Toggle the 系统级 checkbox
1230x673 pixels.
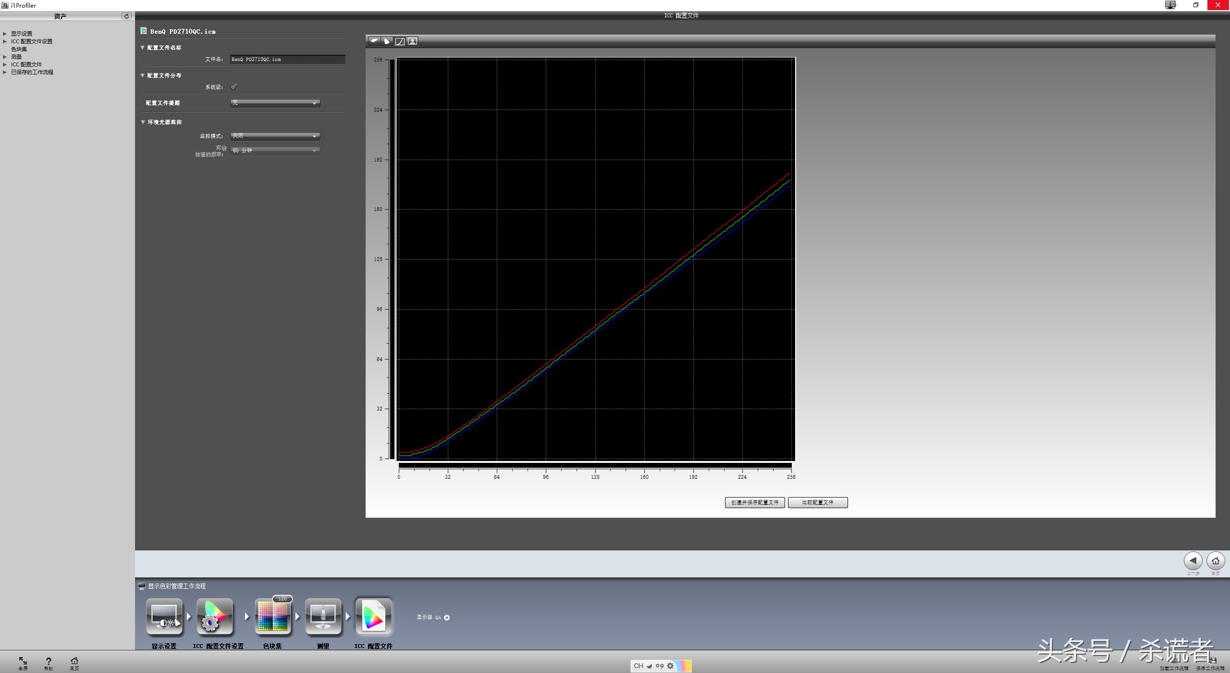[x=234, y=87]
